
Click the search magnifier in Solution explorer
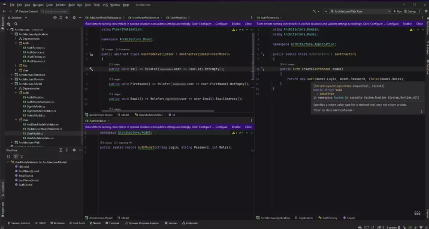[x=16, y=24]
